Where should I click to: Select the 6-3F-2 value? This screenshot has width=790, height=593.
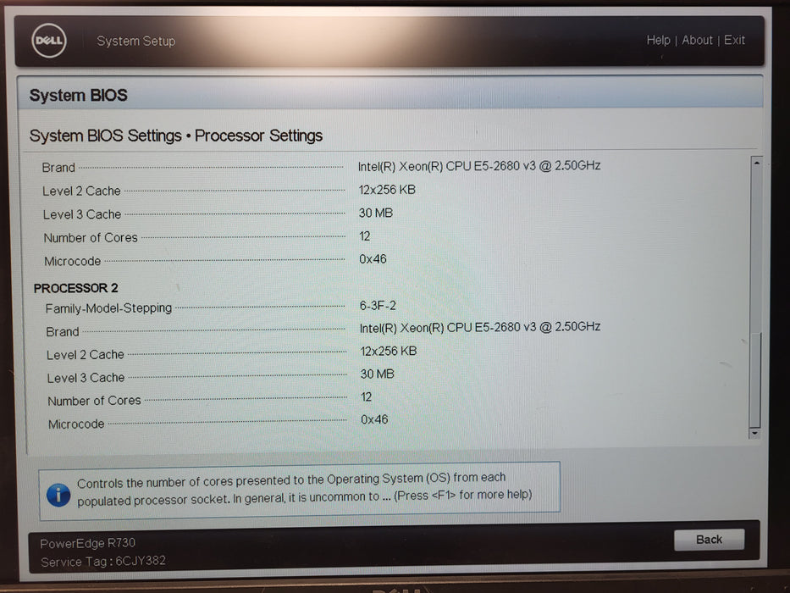[378, 306]
